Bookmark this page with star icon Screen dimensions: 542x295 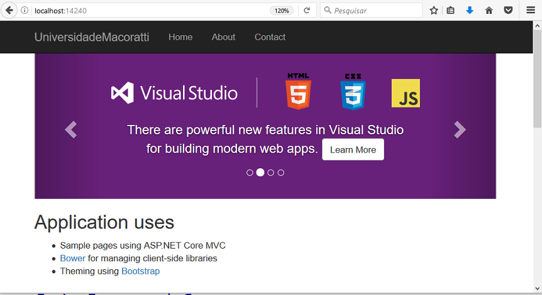(434, 10)
